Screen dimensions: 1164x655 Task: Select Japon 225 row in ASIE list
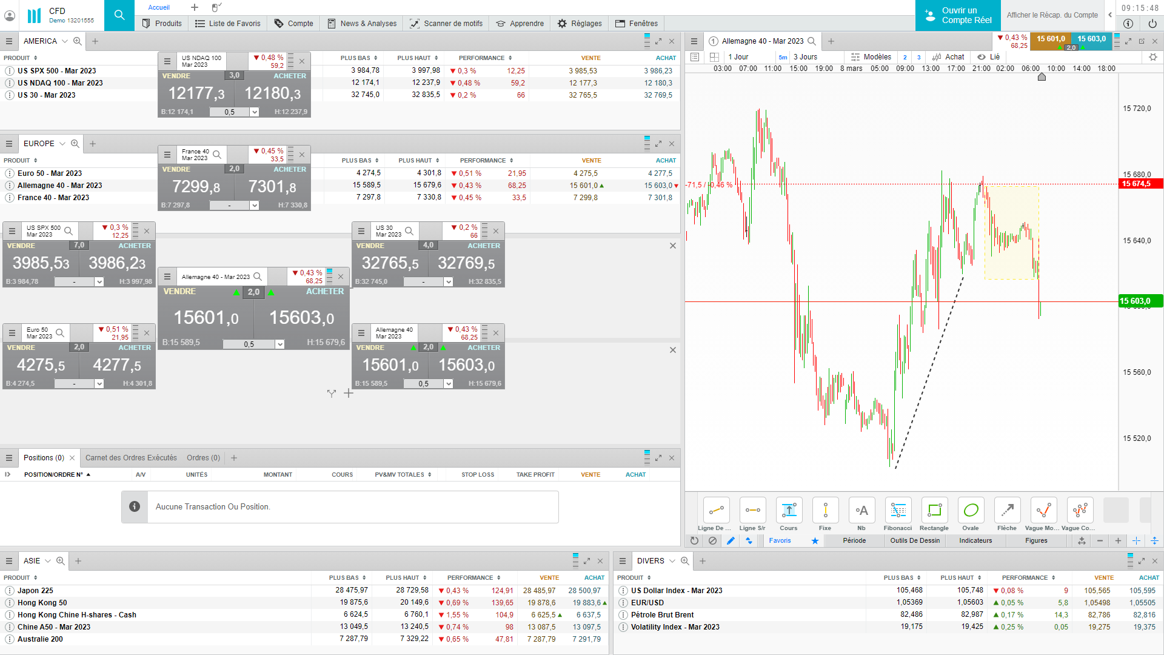35,591
